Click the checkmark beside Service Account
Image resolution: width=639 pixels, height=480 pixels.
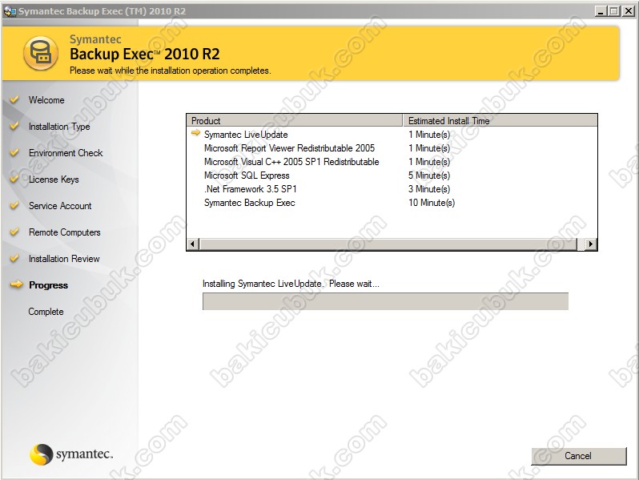click(14, 205)
